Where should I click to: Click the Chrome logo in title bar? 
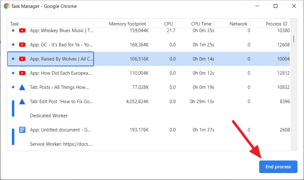[7, 6]
